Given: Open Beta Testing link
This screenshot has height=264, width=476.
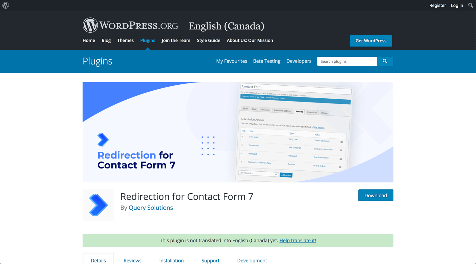Looking at the screenshot, I should tap(267, 61).
